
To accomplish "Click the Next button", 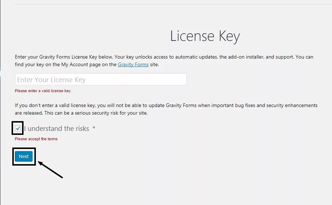I will [24, 157].
